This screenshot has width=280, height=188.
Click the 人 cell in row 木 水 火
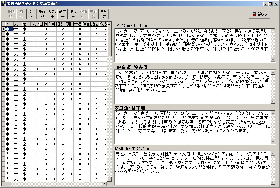(x=18, y=134)
